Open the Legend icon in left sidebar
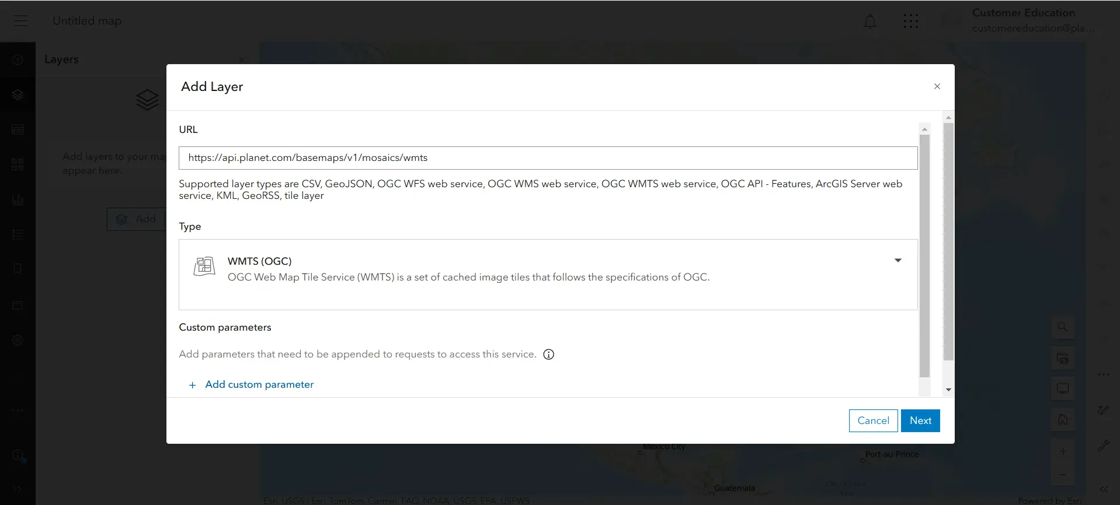Image resolution: width=1120 pixels, height=505 pixels. [x=18, y=234]
